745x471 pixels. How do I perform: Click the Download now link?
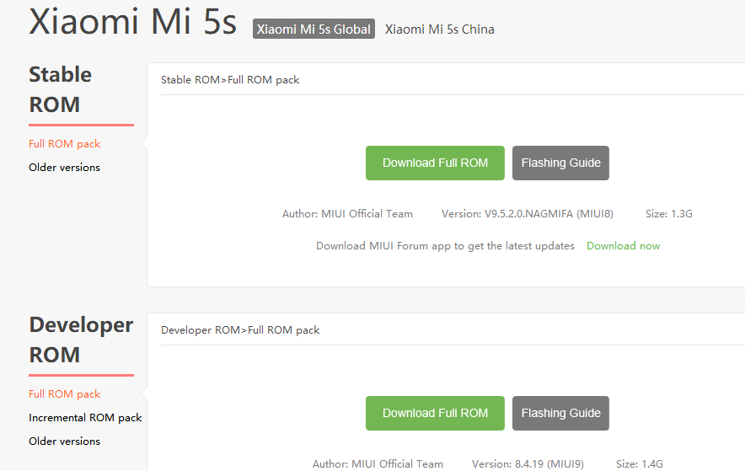tap(623, 246)
